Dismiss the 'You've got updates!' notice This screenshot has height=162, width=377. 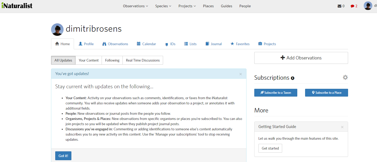coord(240,74)
